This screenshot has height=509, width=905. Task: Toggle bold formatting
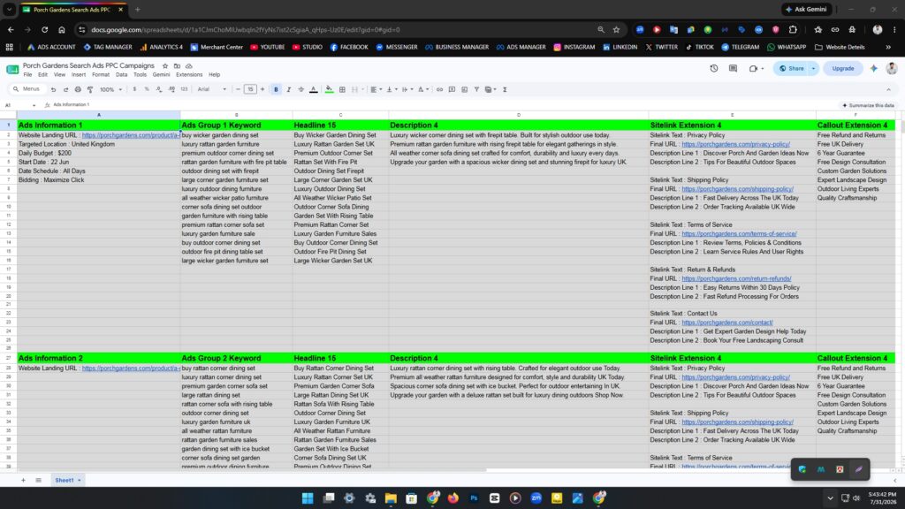[x=276, y=89]
